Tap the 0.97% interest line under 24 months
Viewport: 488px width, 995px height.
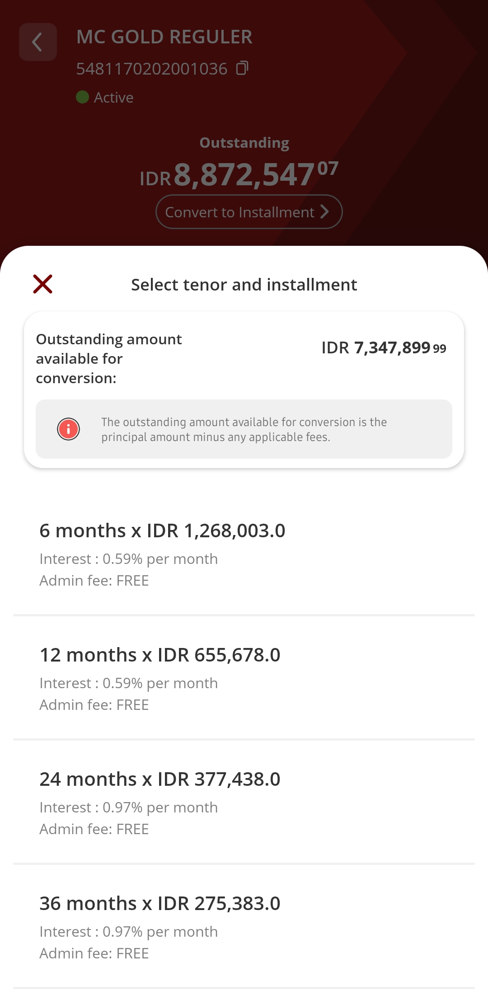tap(129, 807)
